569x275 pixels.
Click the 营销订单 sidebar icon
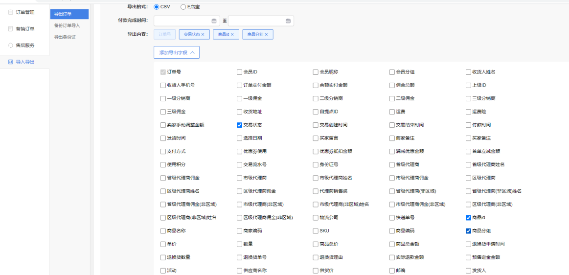11,29
